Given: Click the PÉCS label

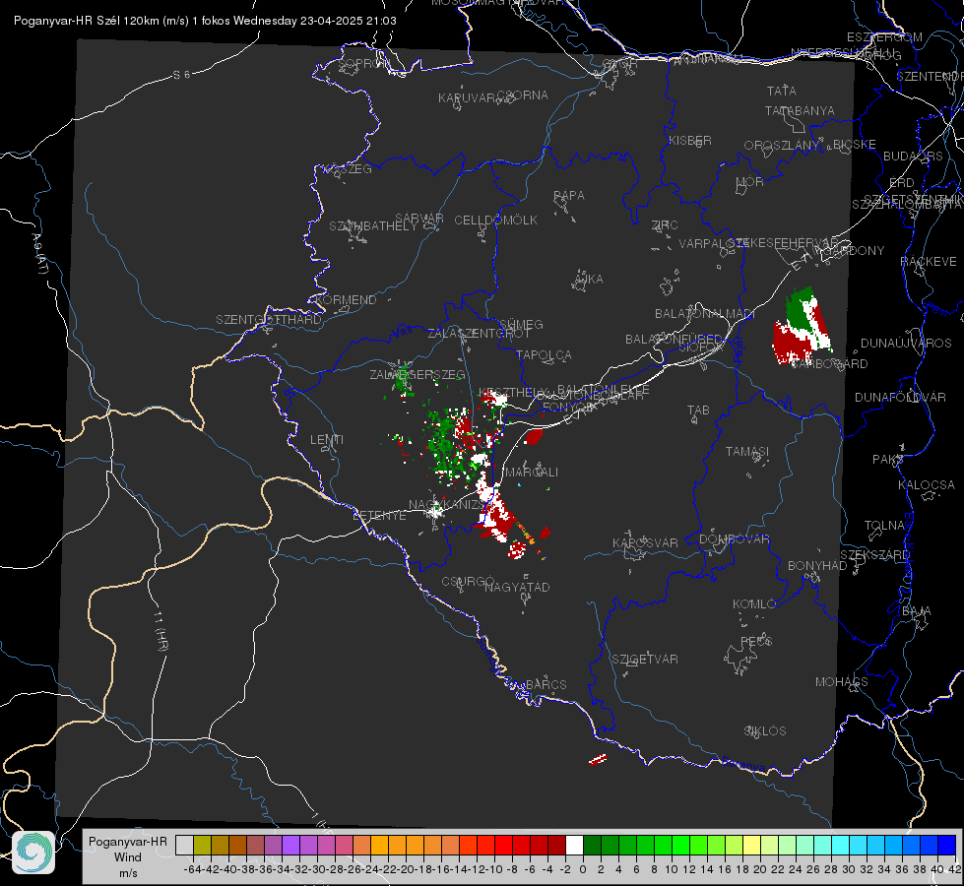Looking at the screenshot, I should tap(755, 641).
